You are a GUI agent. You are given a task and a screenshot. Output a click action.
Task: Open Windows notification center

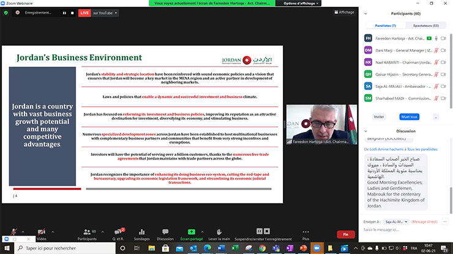tap(444, 249)
